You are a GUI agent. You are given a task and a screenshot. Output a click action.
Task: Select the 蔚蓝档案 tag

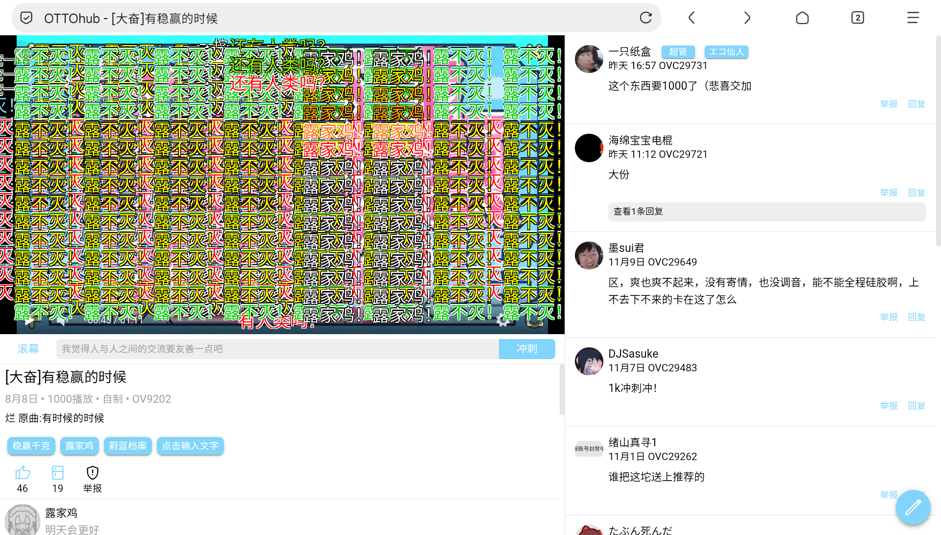[128, 446]
